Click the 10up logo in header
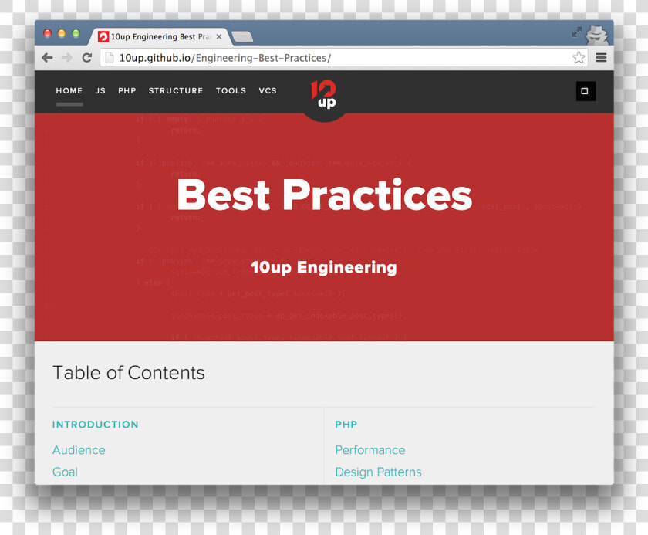Viewport: 648px width, 535px height. [x=323, y=95]
